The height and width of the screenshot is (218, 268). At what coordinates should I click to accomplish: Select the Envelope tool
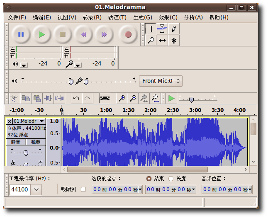click(x=163, y=29)
